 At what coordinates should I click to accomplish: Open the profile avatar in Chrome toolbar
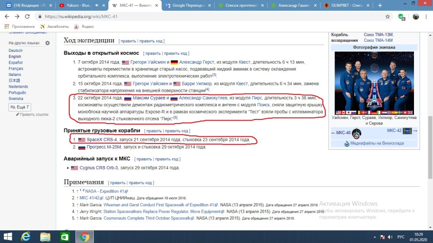pos(416,16)
